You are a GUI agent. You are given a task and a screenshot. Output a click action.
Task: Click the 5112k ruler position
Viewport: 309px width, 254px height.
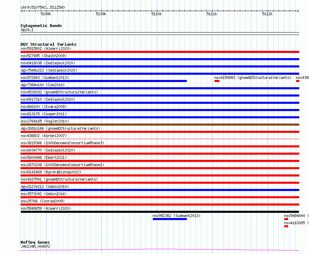tap(267, 14)
